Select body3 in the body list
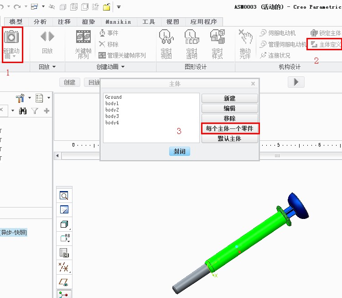 tap(112, 116)
